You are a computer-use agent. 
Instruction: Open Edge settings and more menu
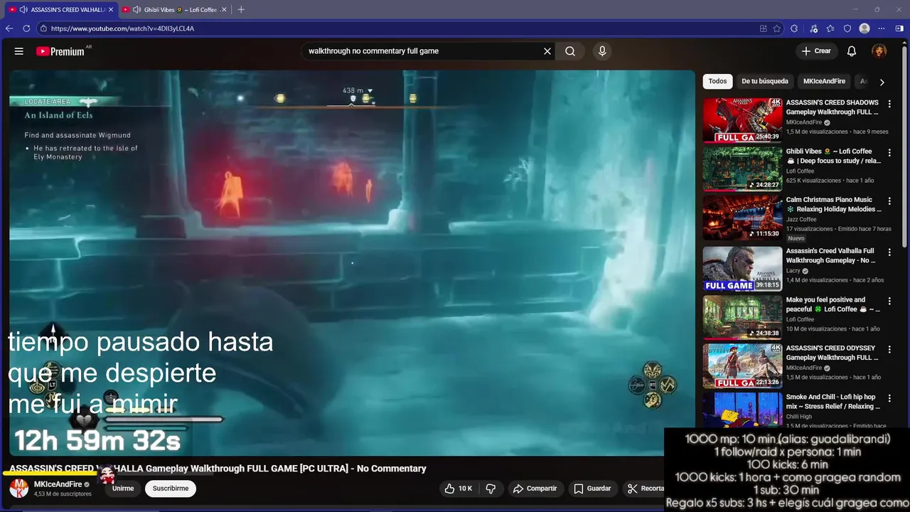882,28
